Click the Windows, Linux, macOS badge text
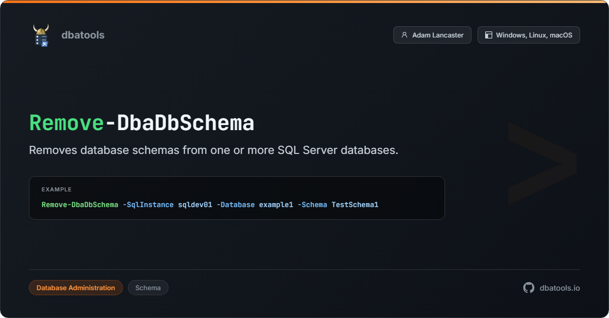The height and width of the screenshot is (318, 609). pyautogui.click(x=534, y=35)
